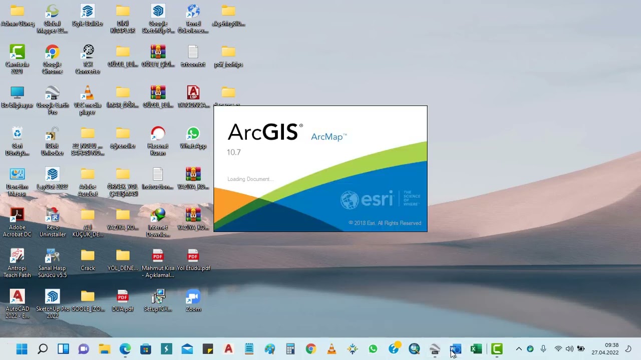Open the Microsoft Store taskbar icon
Image resolution: width=641 pixels, height=360 pixels.
[x=146, y=349]
